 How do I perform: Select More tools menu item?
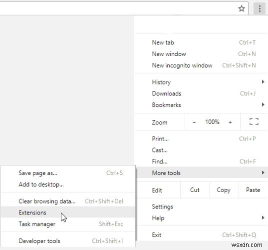[202, 172]
